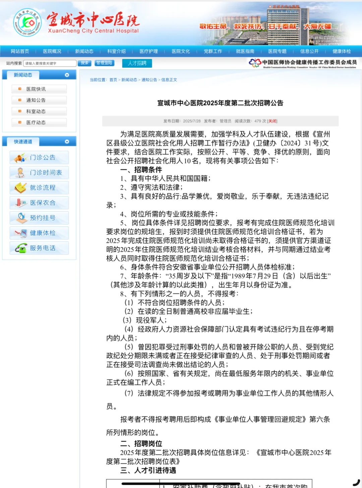This screenshot has width=362, height=488.
Task: Open 医院专题 menu item
Action: point(277,51)
